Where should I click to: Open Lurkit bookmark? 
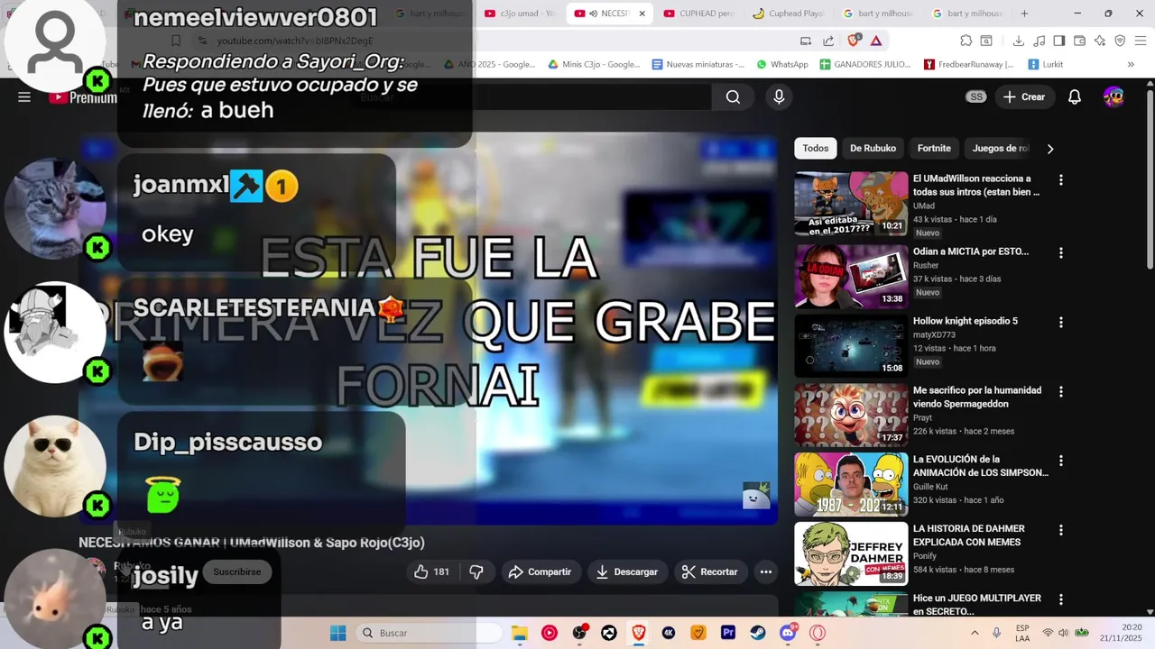click(1045, 65)
